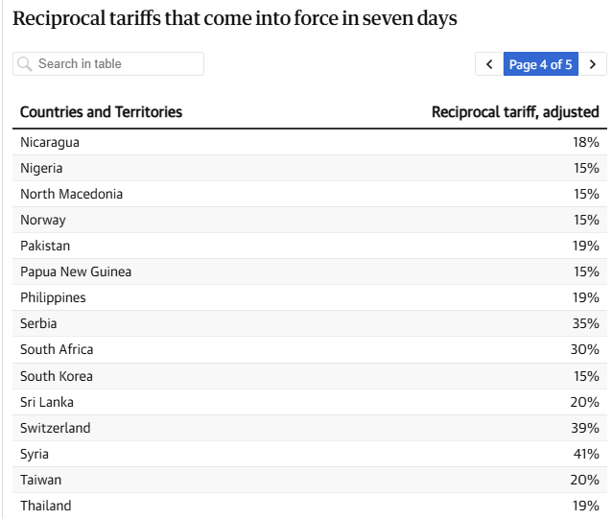612x519 pixels.
Task: Select Serbia's 35% tariff value
Action: tap(585, 323)
